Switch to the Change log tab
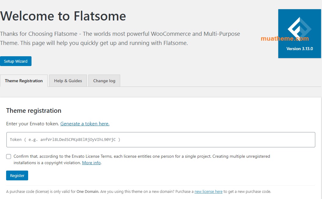 click(x=104, y=81)
